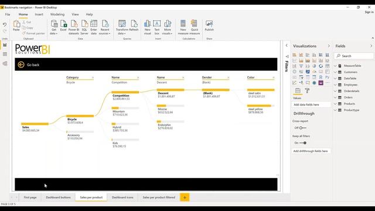
Task: Expand the Orders table
Action: point(335,97)
